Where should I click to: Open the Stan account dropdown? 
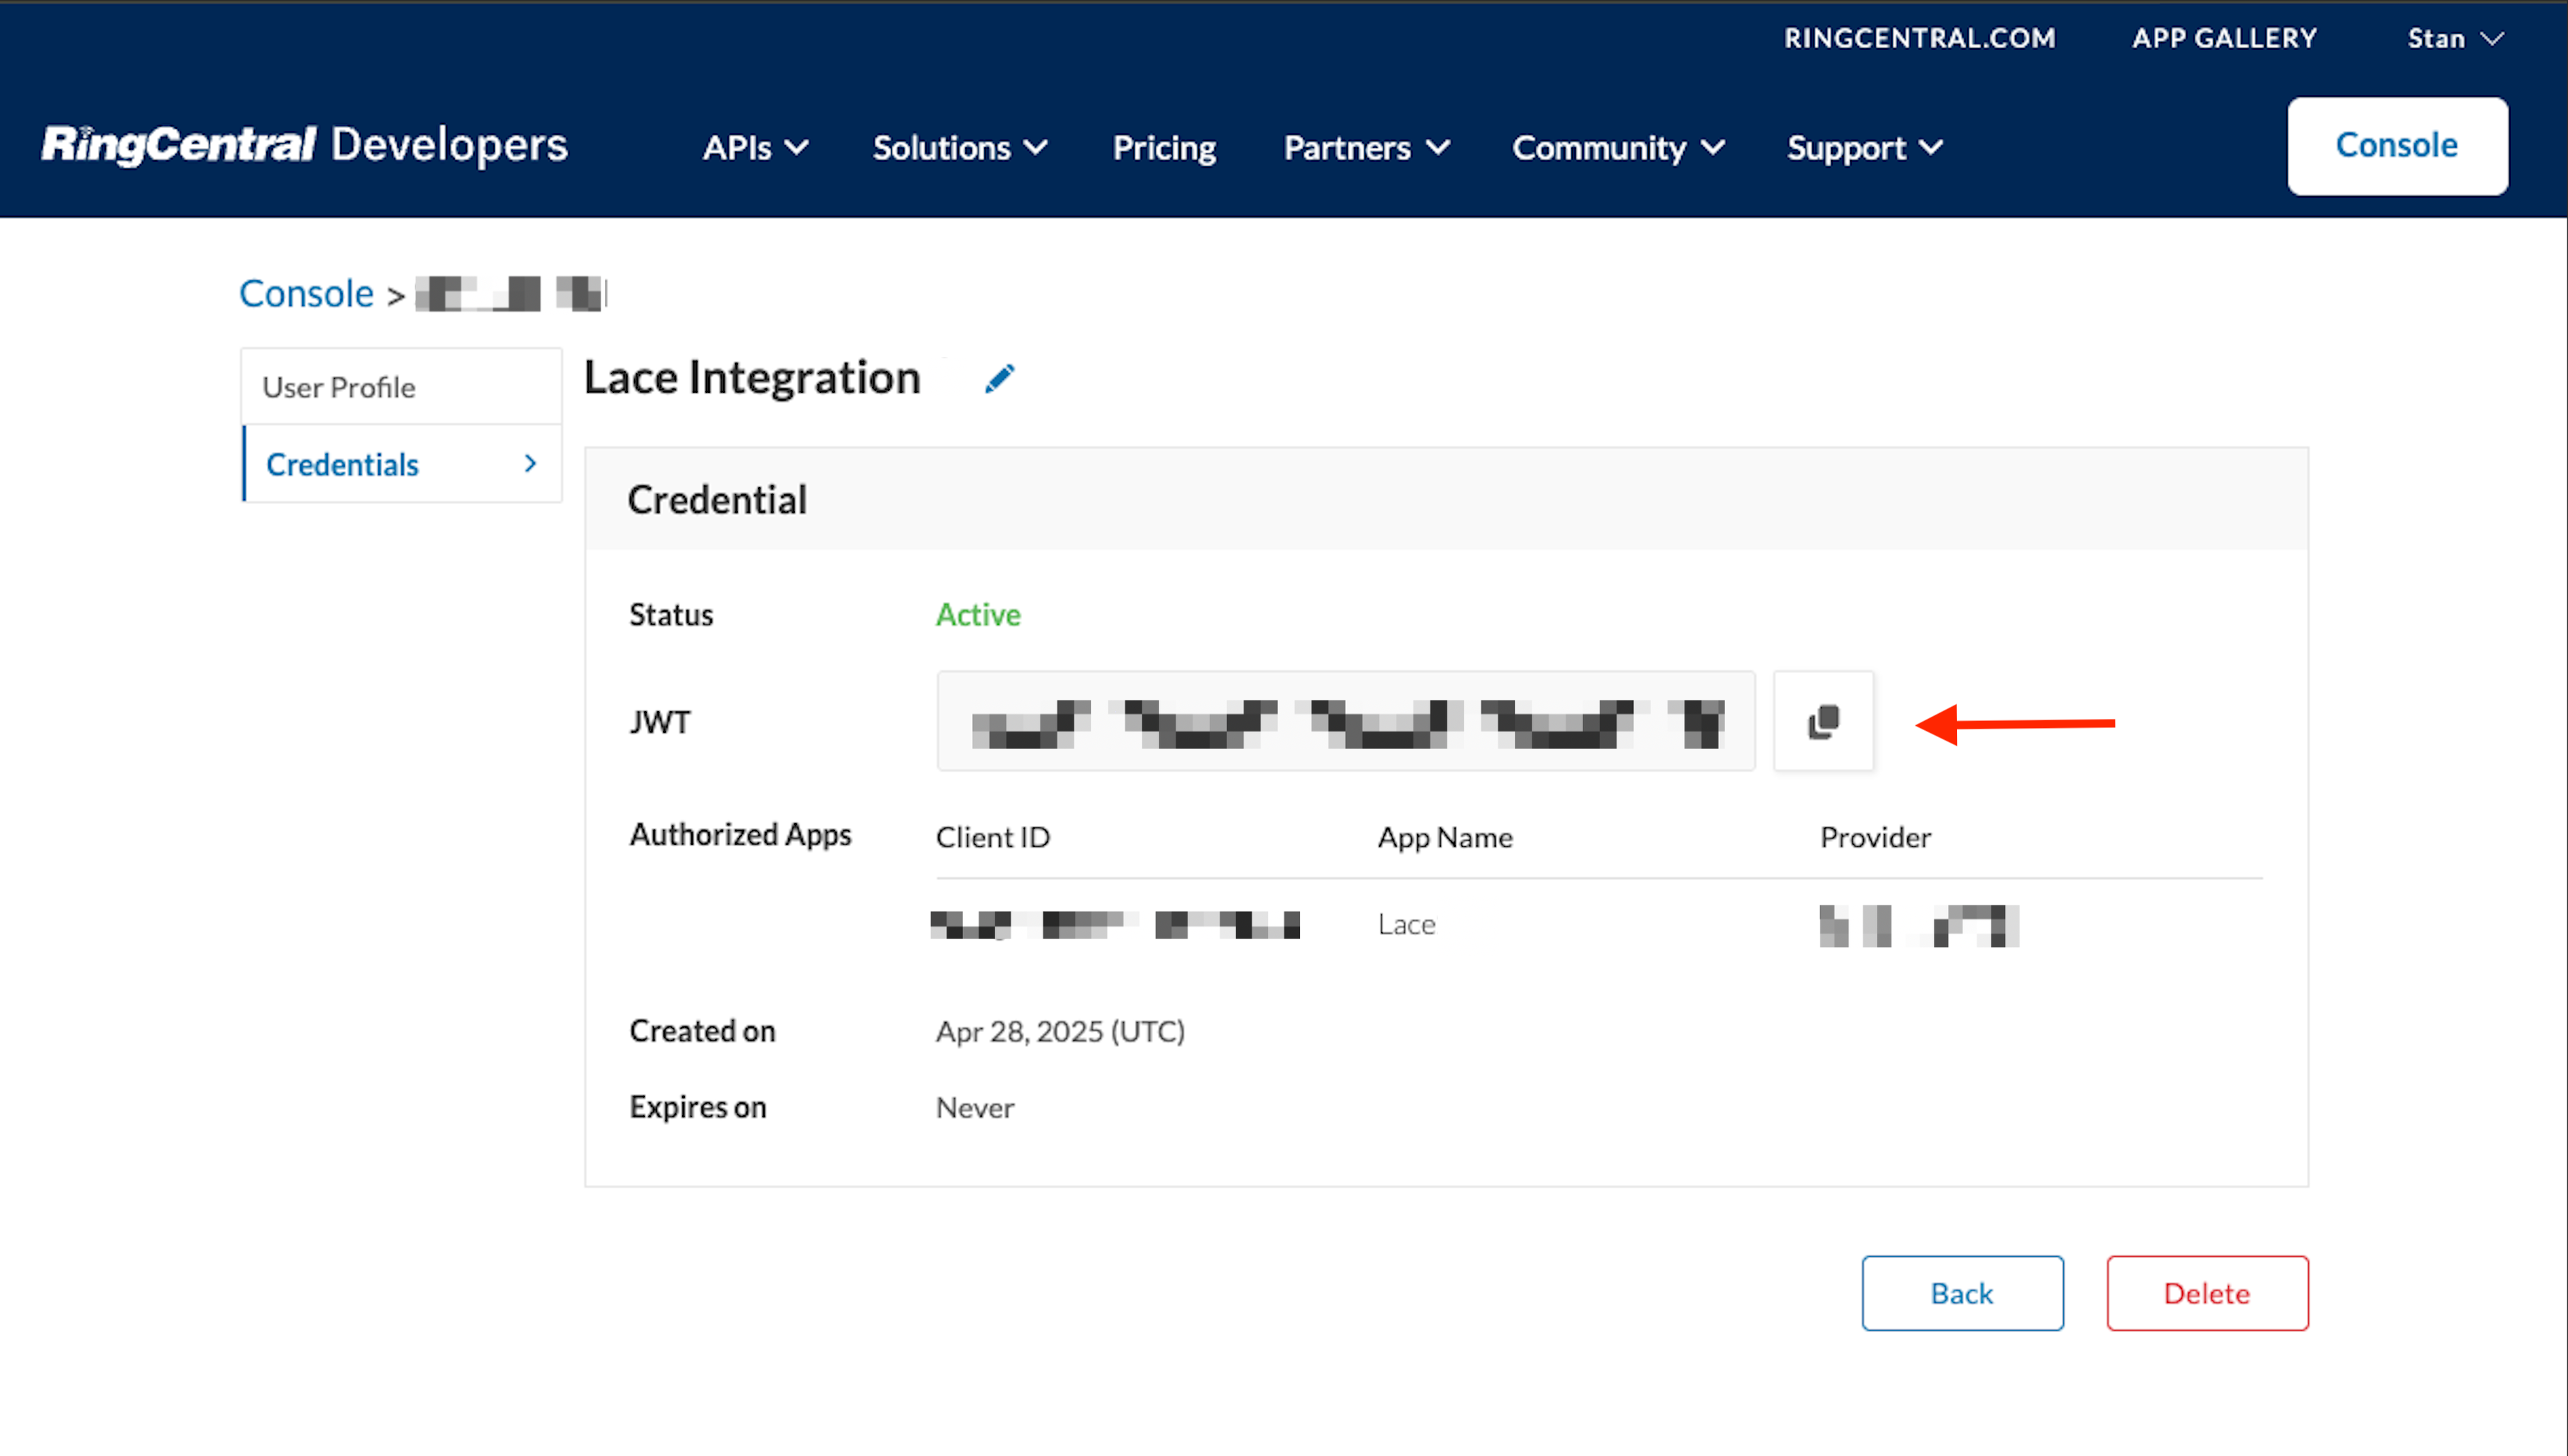(2455, 38)
